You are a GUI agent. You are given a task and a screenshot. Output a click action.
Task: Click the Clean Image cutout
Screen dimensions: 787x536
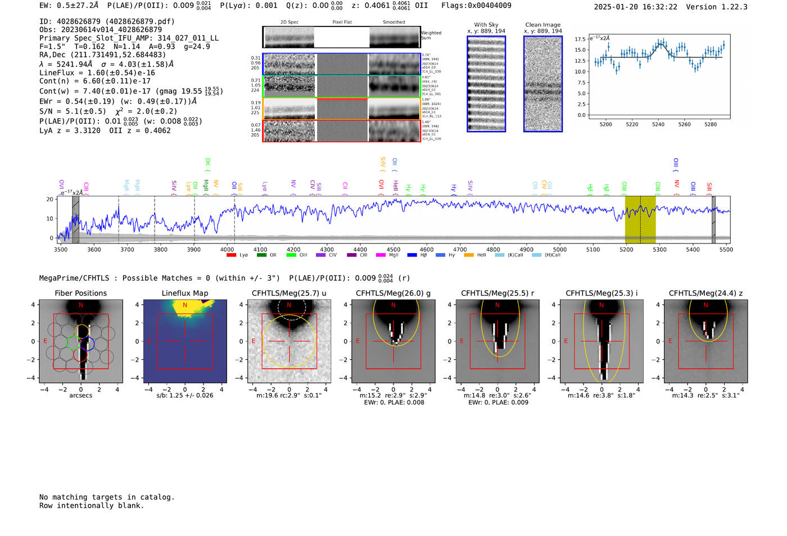tap(543, 84)
